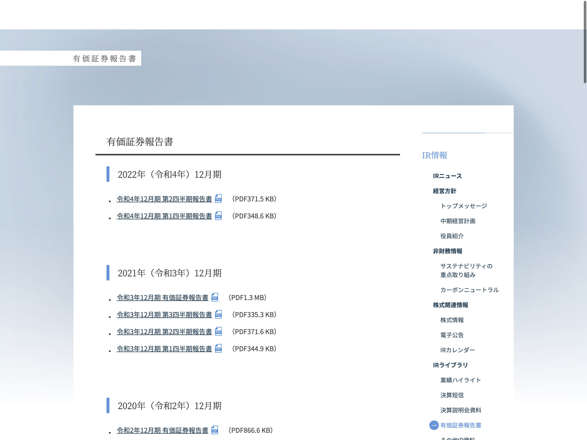Click PDF icon beside 令和2年12月期 有価証券報告書
Screen dimensions: 587x440
click(215, 430)
